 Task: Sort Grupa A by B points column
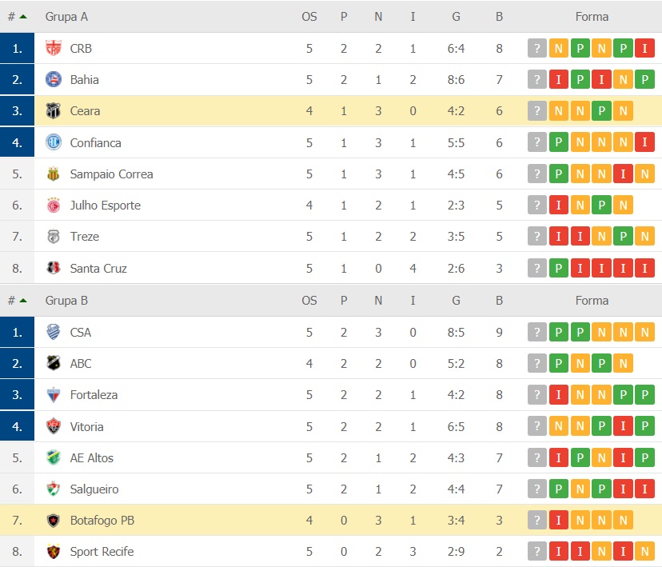pos(499,17)
